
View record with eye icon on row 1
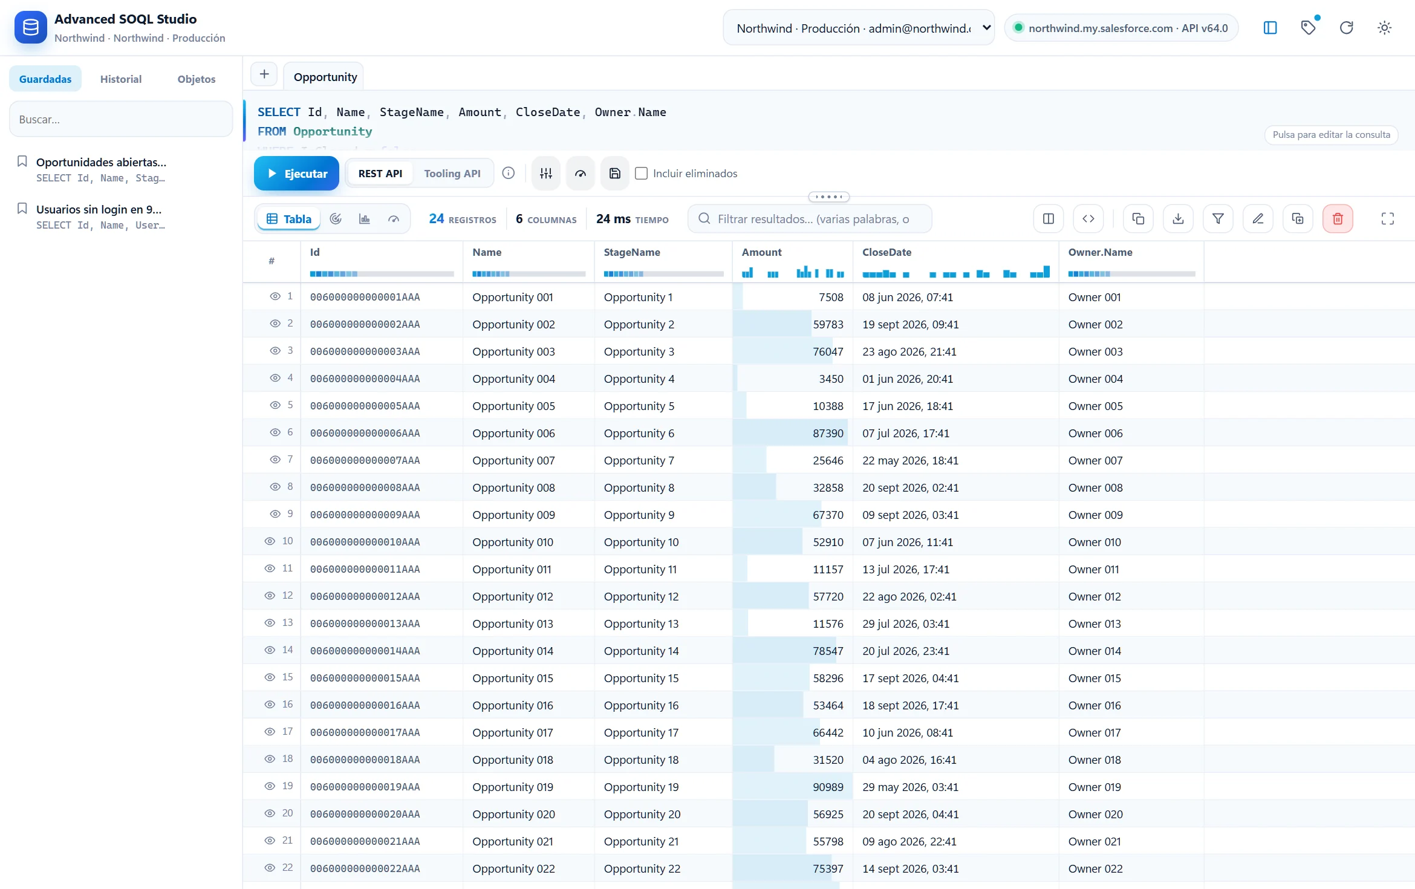pos(275,296)
